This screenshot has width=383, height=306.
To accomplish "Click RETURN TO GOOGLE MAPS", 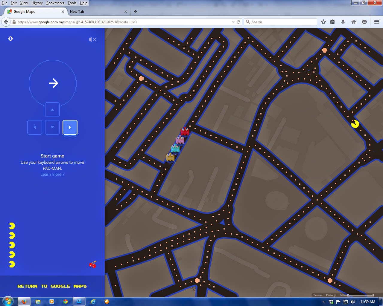I will click(52, 286).
